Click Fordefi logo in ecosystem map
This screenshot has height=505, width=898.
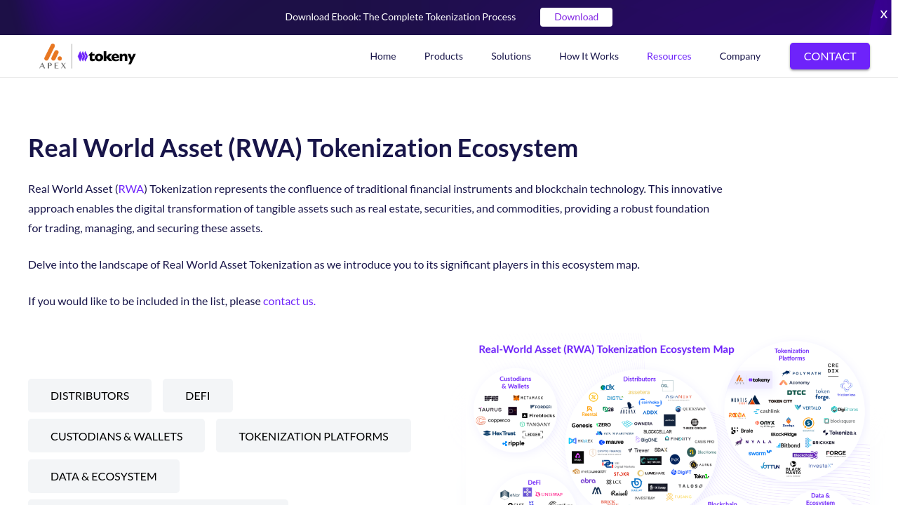(x=541, y=407)
